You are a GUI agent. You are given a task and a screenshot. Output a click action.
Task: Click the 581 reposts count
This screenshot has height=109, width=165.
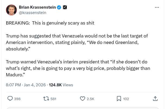click(x=53, y=99)
